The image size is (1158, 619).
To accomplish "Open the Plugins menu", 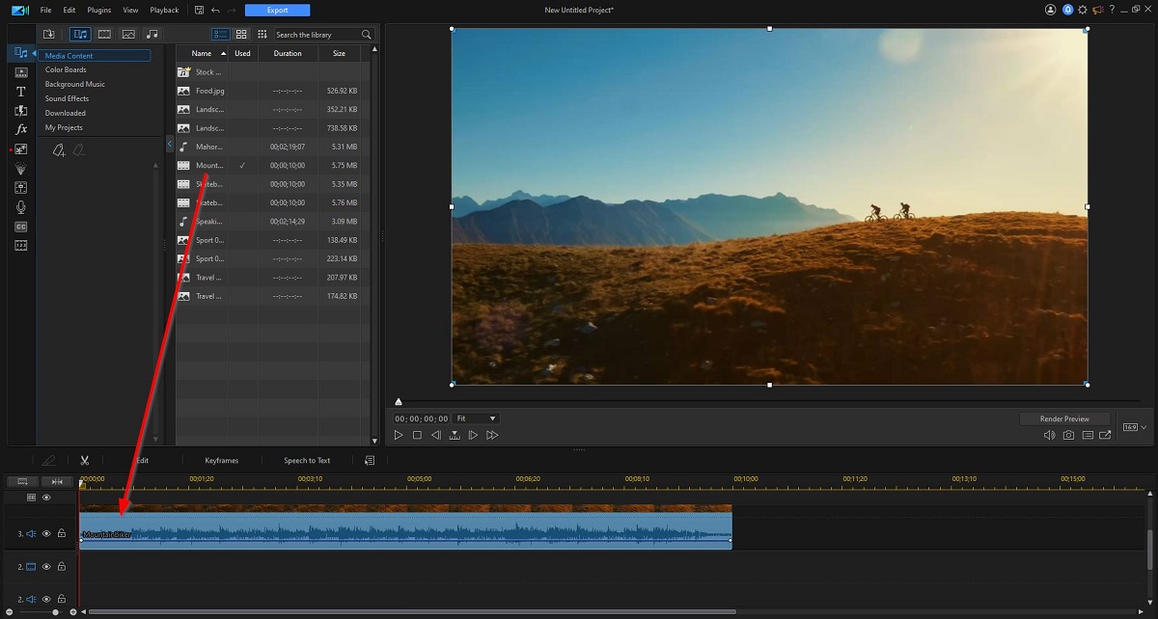I will [98, 11].
